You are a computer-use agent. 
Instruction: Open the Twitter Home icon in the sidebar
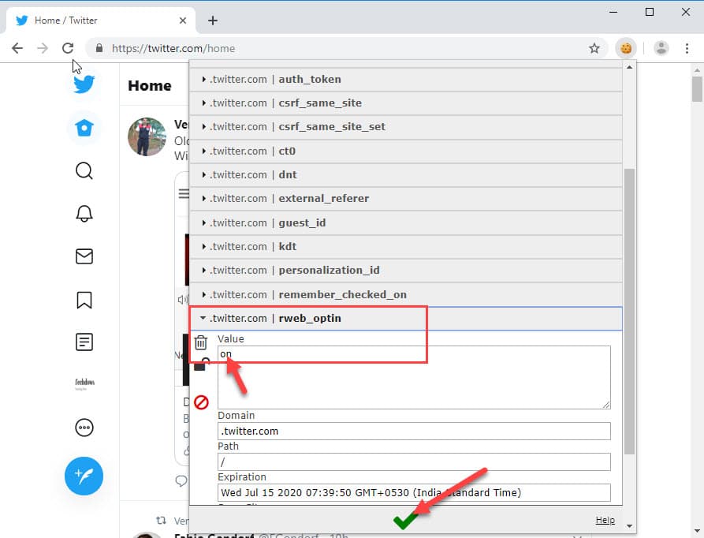84,128
